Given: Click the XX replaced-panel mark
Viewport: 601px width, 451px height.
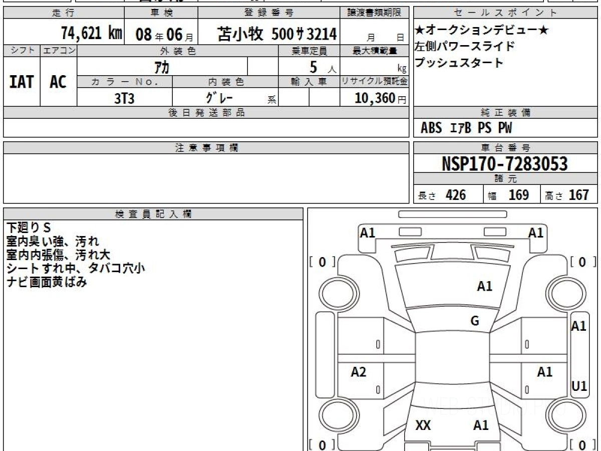Looking at the screenshot, I should [x=423, y=426].
